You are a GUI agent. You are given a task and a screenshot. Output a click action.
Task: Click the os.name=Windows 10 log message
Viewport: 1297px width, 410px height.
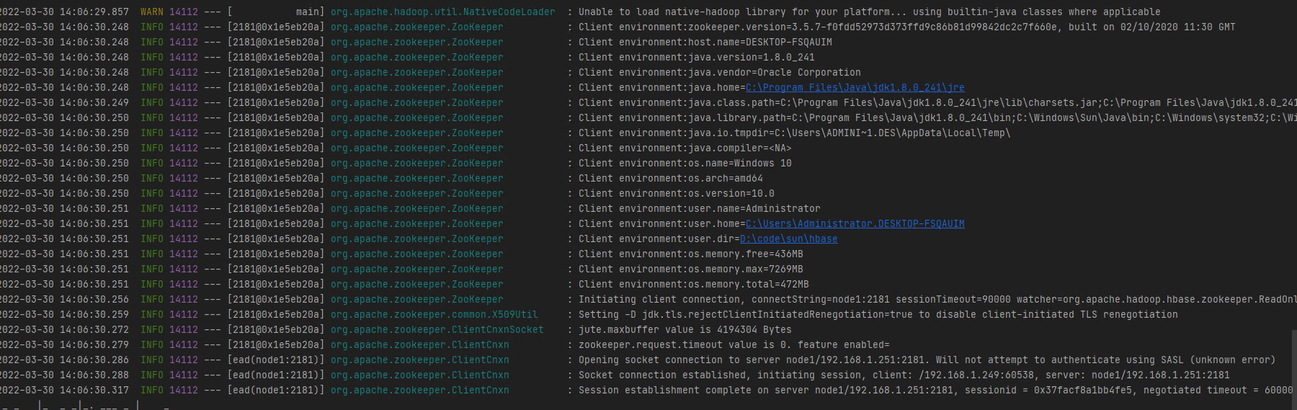click(685, 164)
